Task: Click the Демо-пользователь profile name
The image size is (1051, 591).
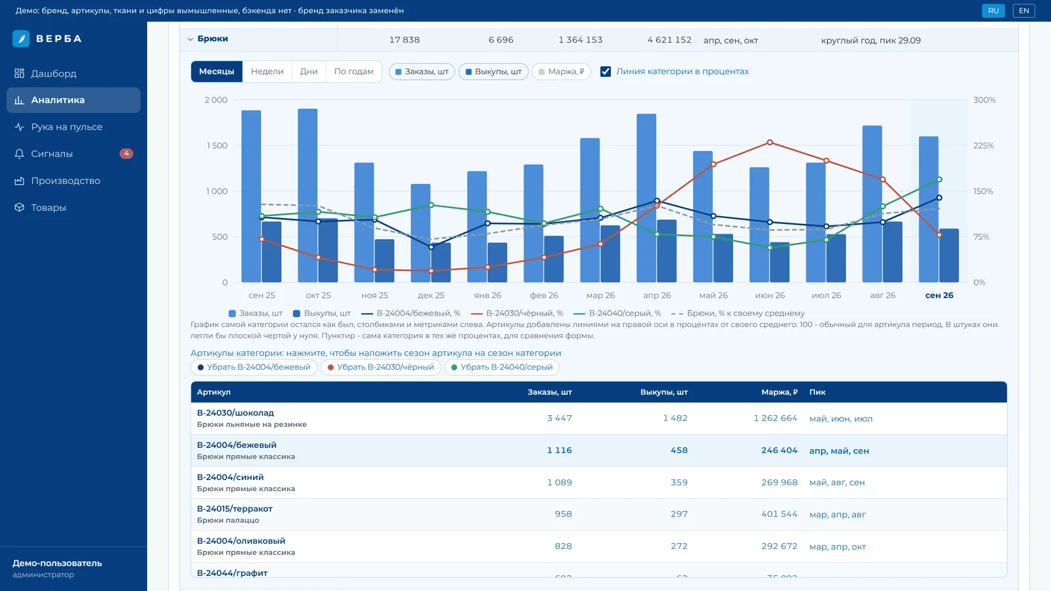Action: click(x=57, y=563)
